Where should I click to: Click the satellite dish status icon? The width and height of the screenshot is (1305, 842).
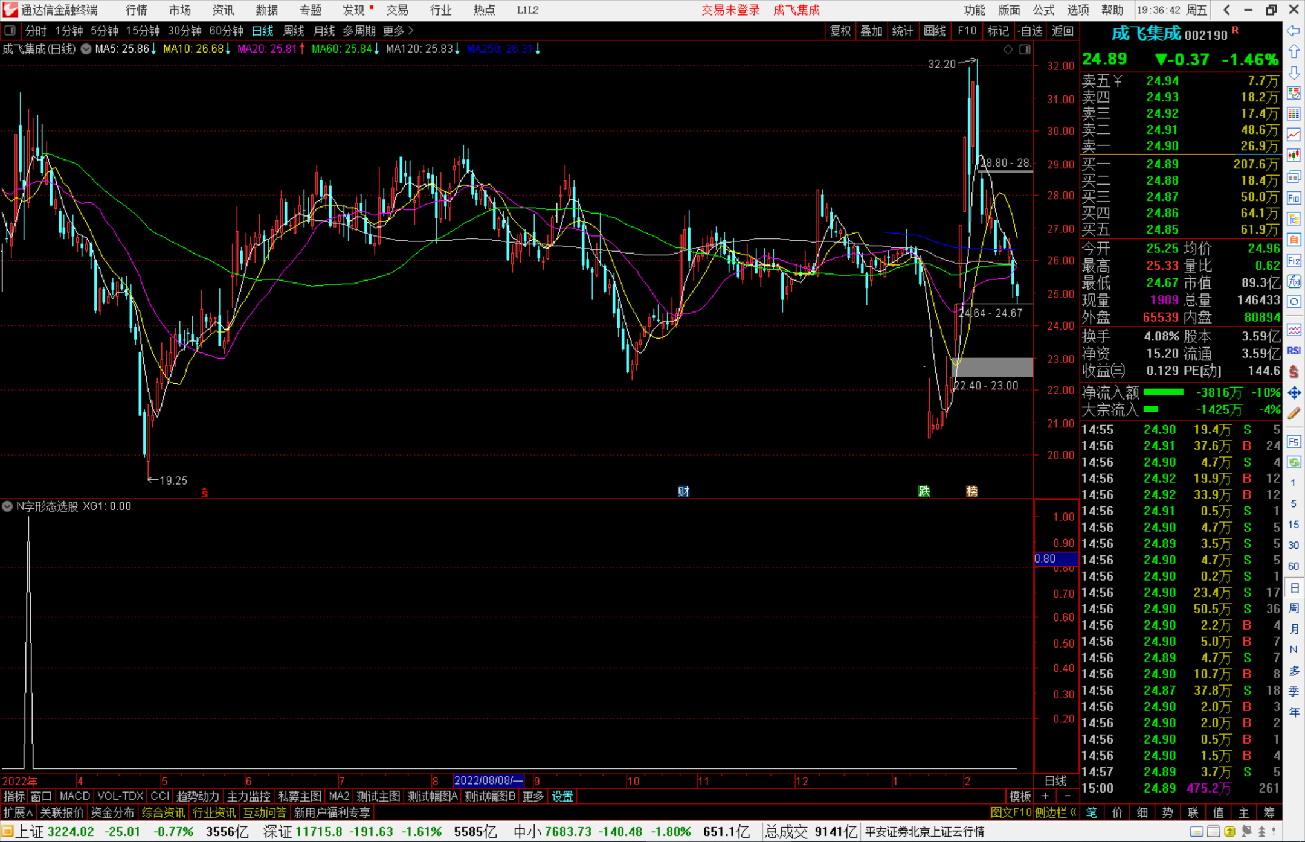[x=1246, y=832]
